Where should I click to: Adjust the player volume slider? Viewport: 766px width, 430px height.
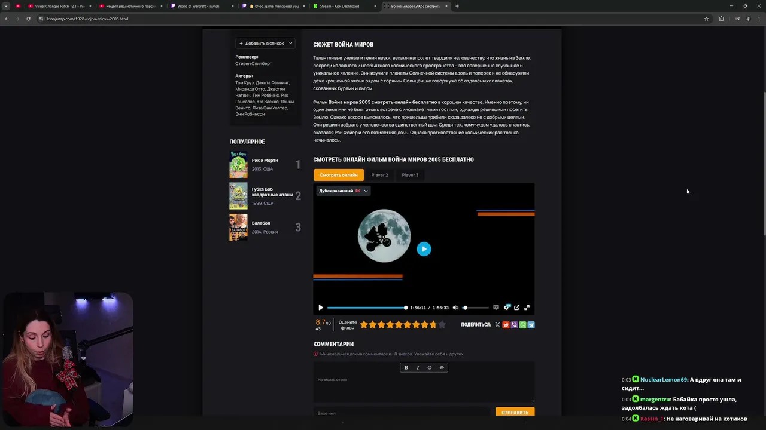coord(476,308)
